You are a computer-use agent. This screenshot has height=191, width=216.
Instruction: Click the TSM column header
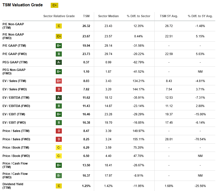pos(87,16)
